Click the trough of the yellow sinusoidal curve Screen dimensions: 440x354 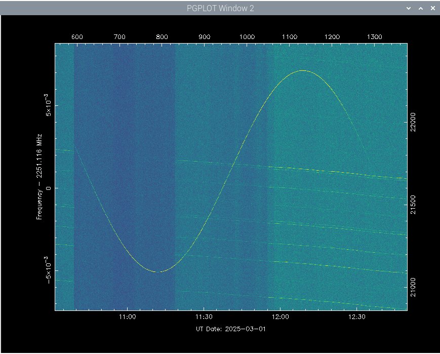point(160,272)
